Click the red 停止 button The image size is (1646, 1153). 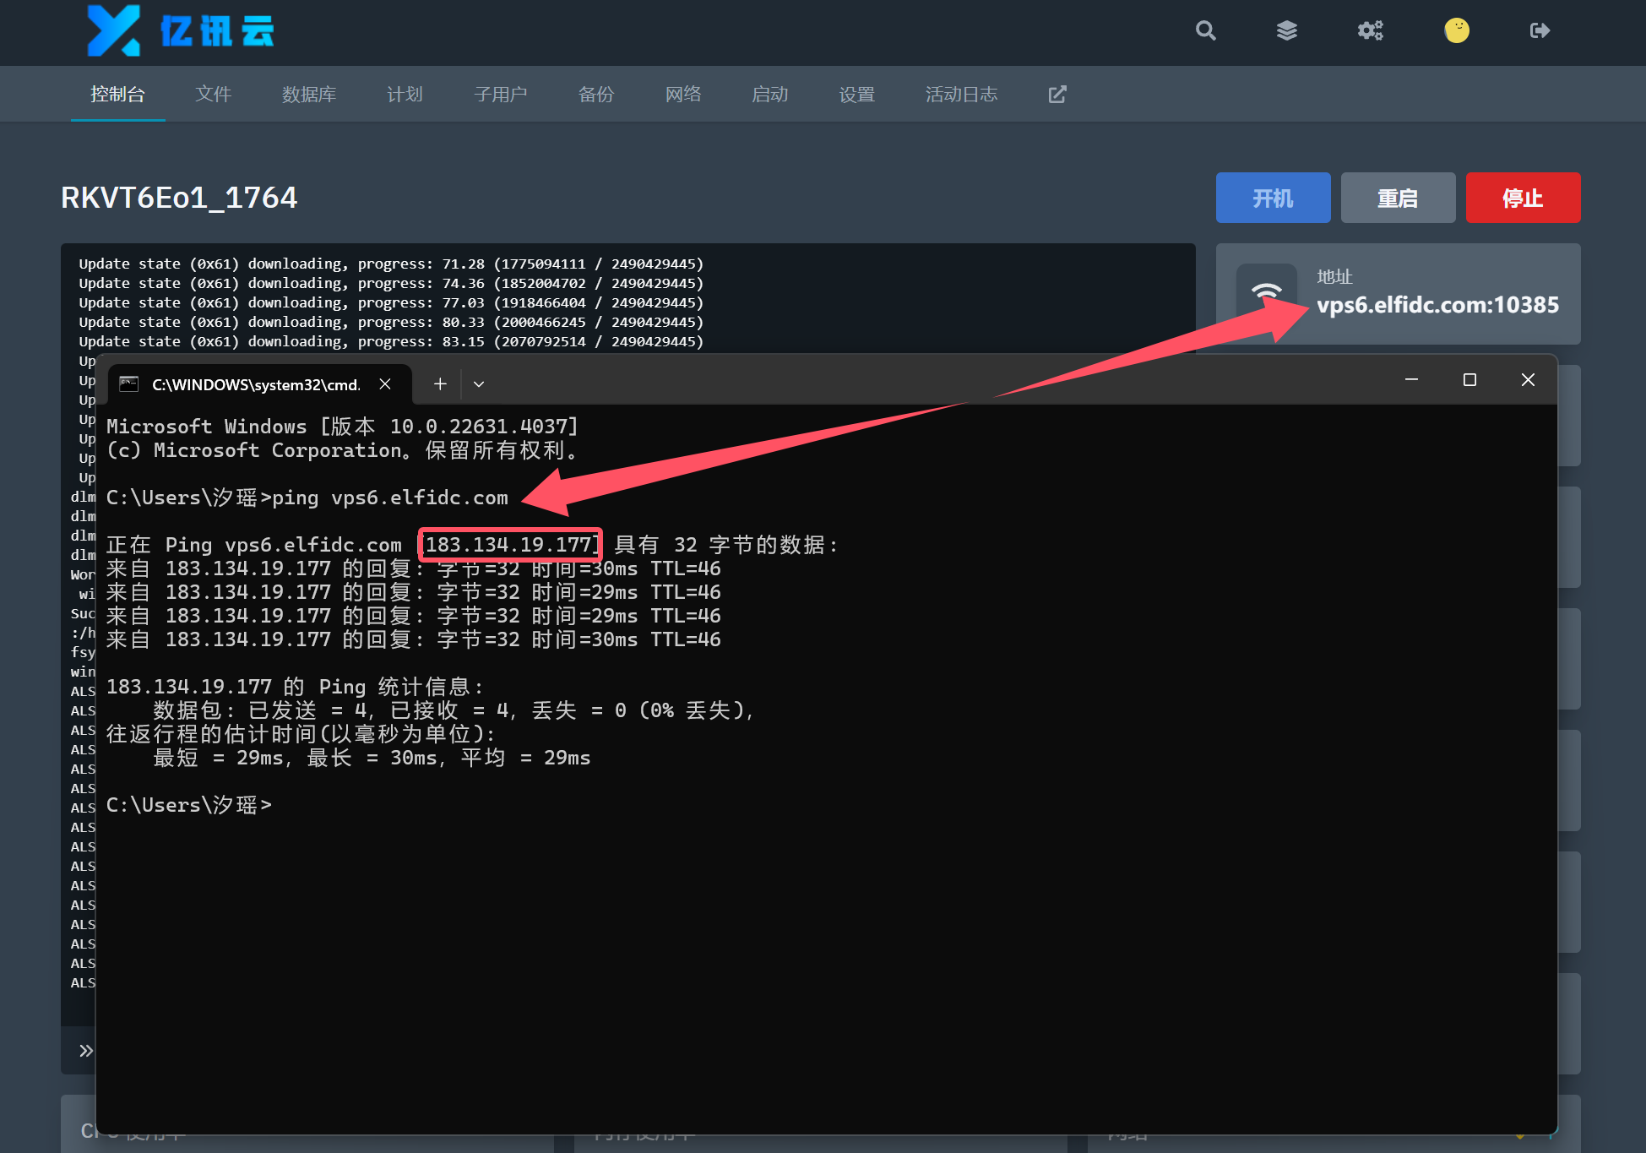(1523, 198)
